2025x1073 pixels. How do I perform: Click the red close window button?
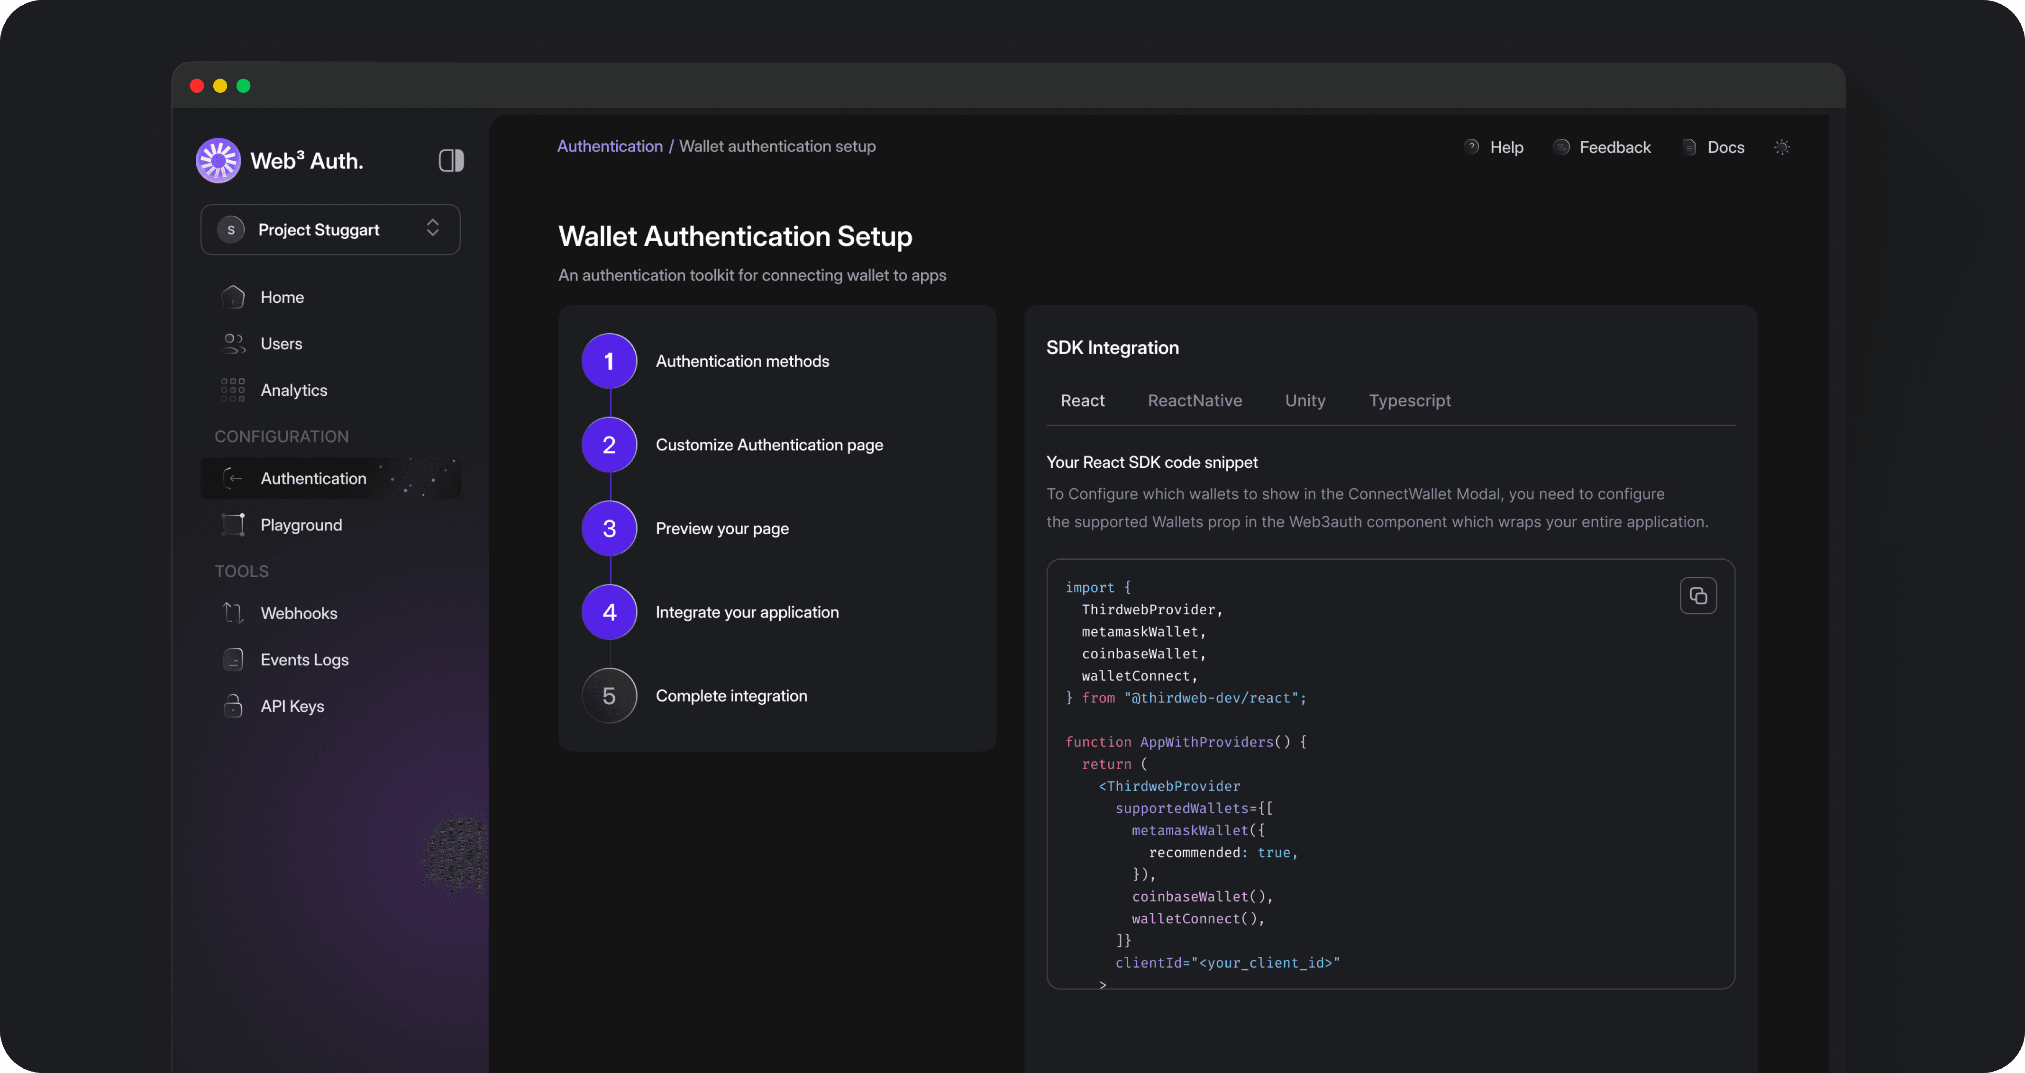click(x=197, y=86)
